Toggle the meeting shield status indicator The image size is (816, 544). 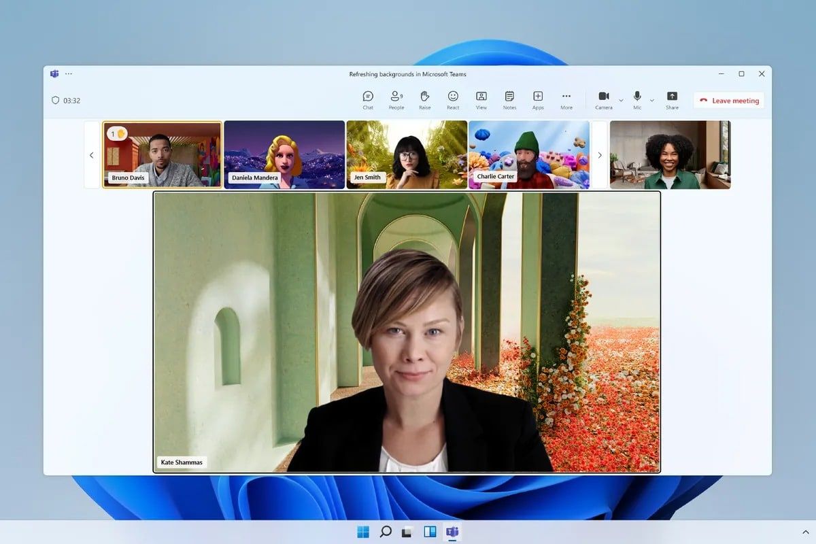[55, 100]
